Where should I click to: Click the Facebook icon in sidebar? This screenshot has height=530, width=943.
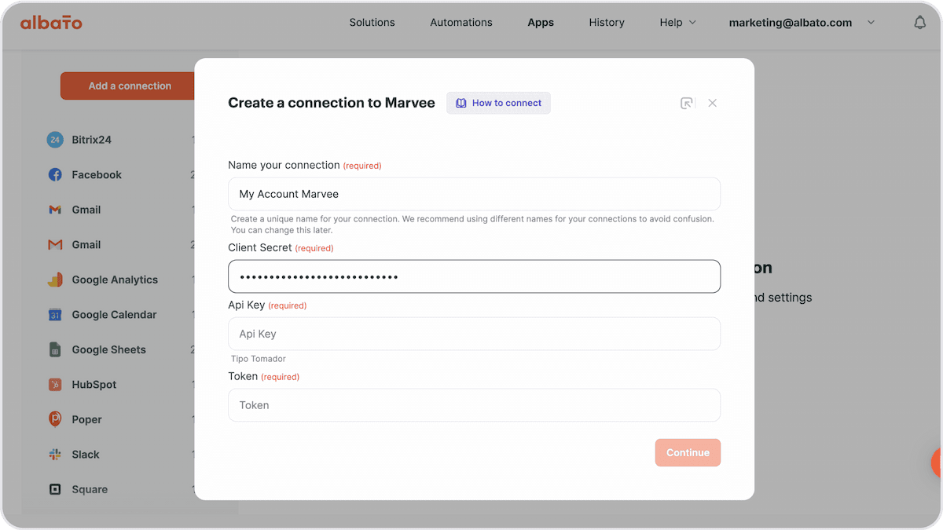coord(55,175)
